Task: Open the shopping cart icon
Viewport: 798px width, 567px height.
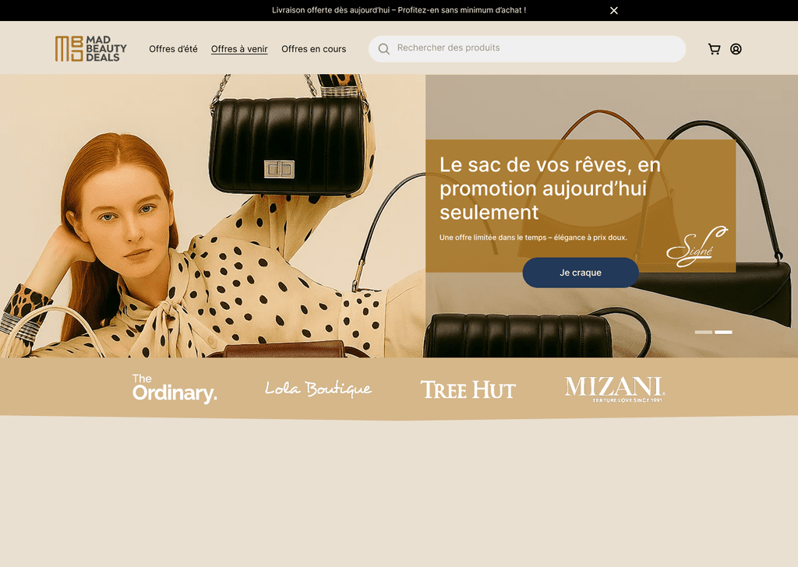Action: (x=714, y=49)
